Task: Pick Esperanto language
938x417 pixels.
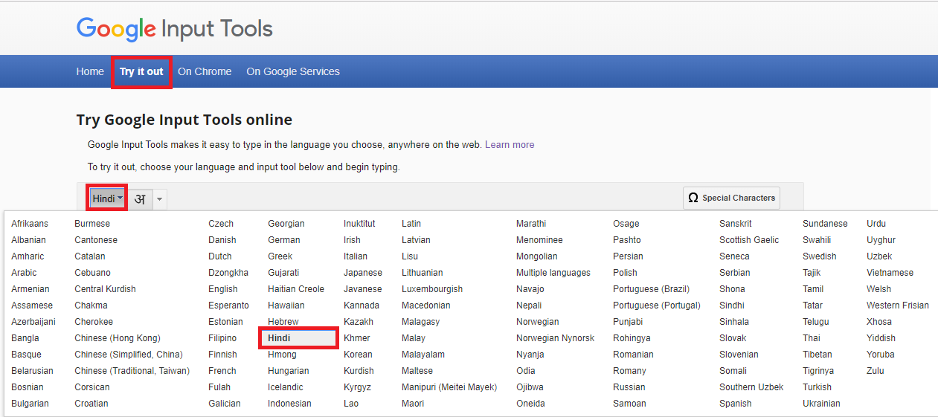Action: tap(228, 305)
